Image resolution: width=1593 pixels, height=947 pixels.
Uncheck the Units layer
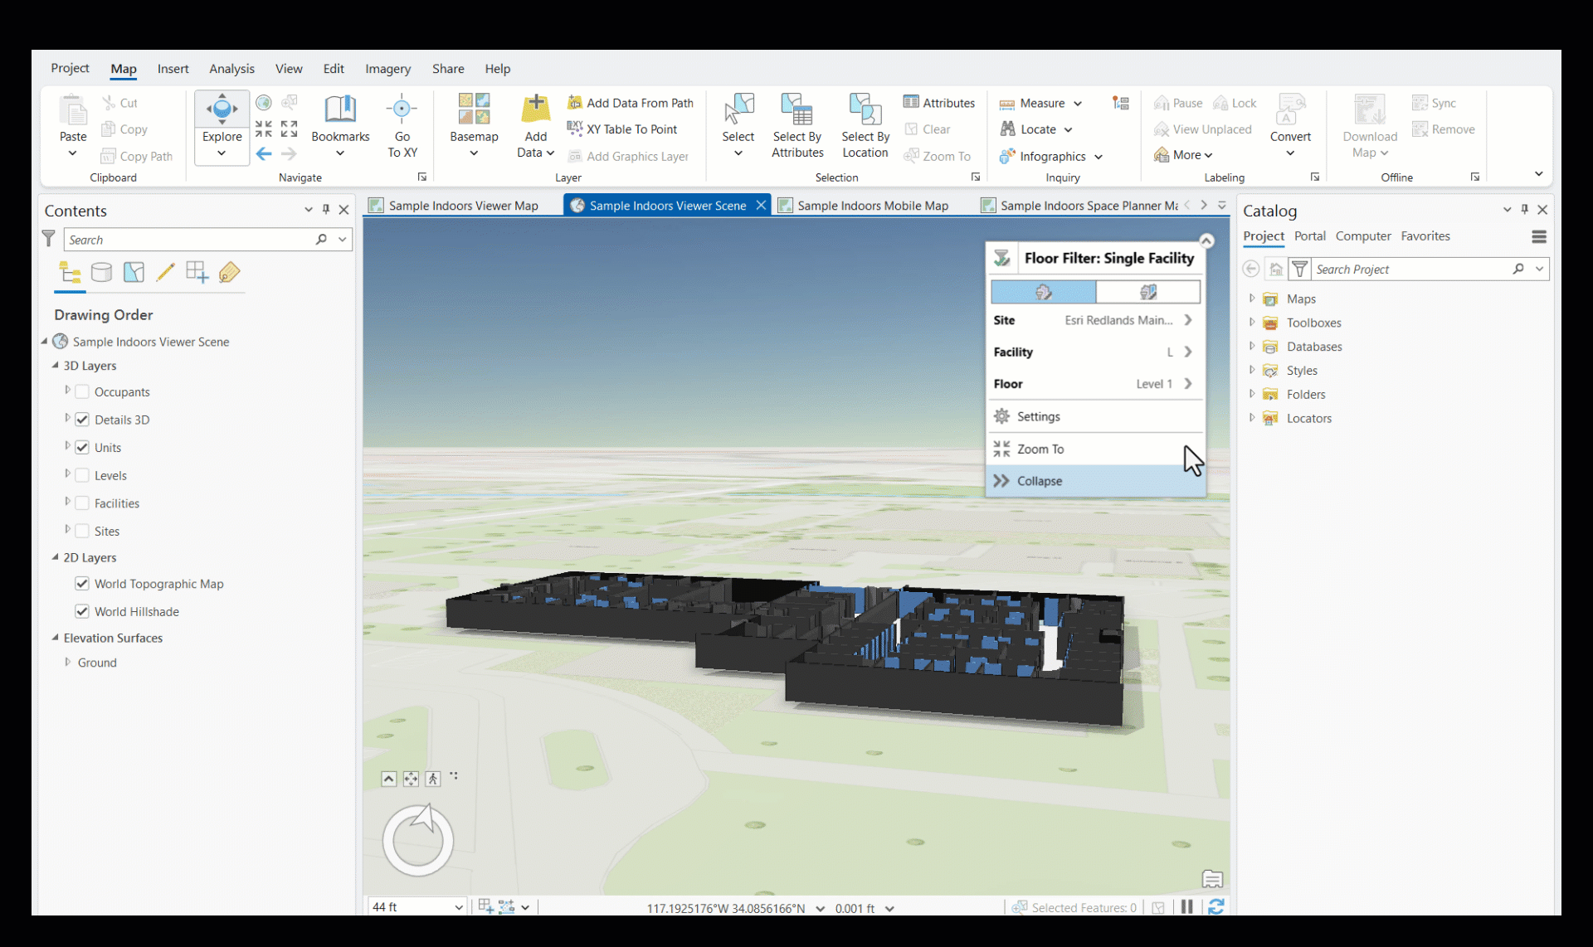tap(82, 447)
